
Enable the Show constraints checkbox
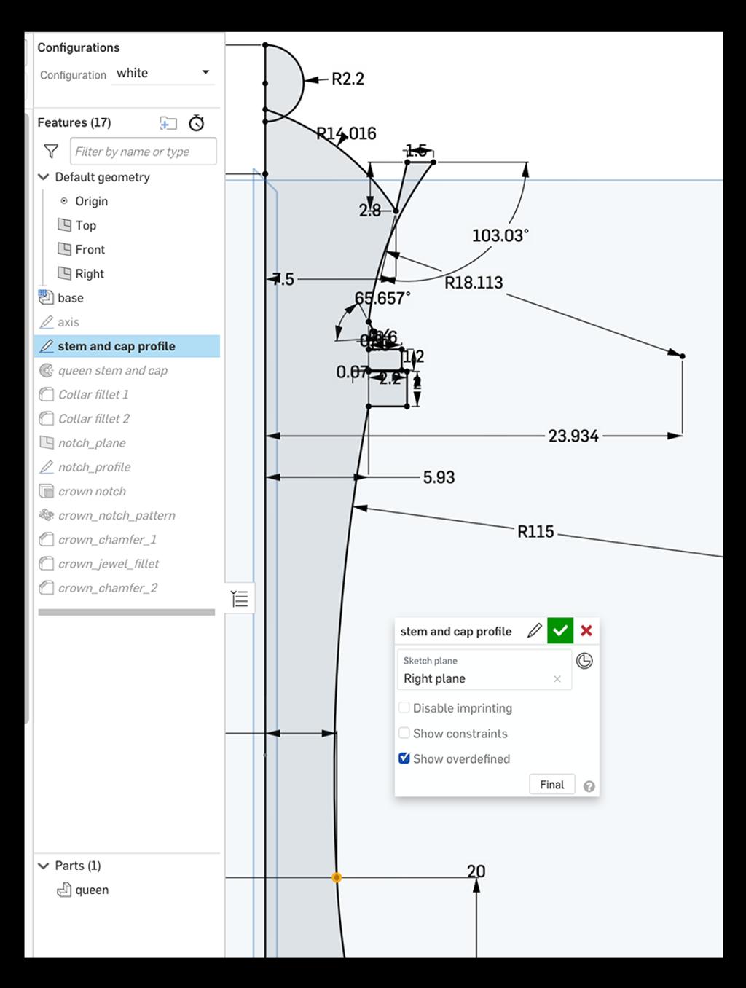(x=404, y=733)
